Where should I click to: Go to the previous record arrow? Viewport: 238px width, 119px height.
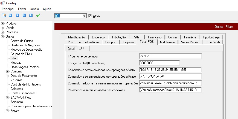tap(17, 16)
